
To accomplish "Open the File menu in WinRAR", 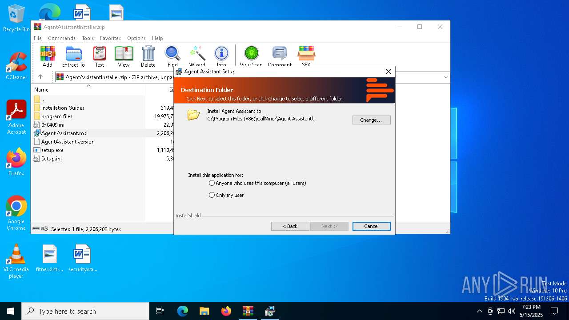I will (x=38, y=38).
